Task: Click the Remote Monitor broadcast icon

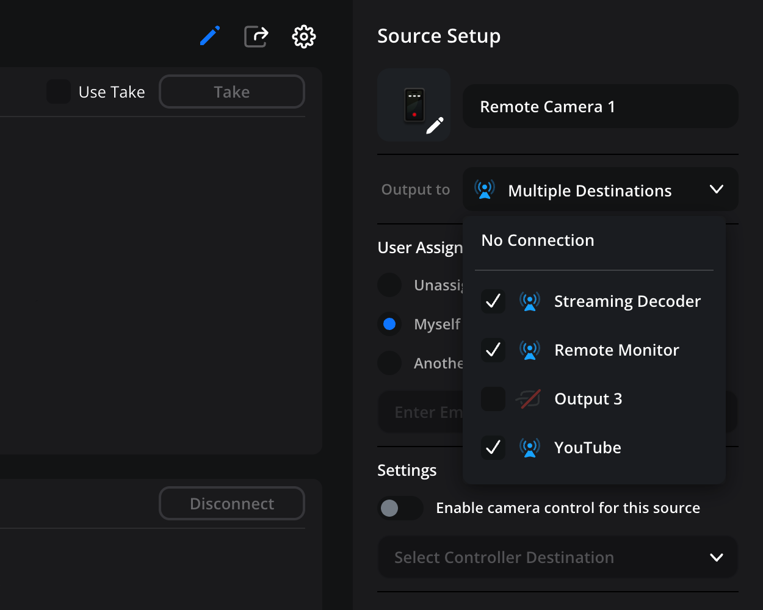Action: (x=530, y=350)
